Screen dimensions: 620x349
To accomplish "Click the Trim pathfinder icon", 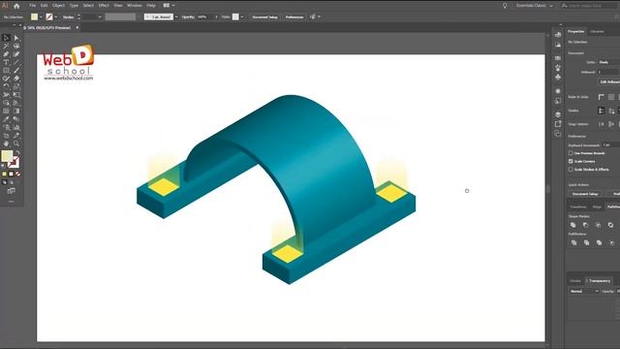I will pos(586,242).
